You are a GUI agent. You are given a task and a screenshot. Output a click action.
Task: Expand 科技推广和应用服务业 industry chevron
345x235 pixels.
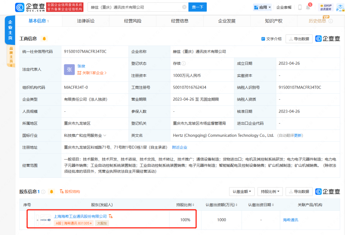105,135
